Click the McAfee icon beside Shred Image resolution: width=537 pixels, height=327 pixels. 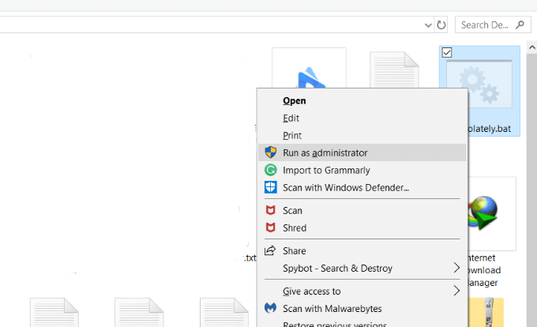click(271, 227)
